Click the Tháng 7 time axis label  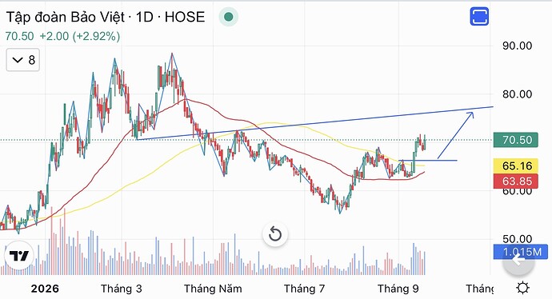pyautogui.click(x=305, y=289)
